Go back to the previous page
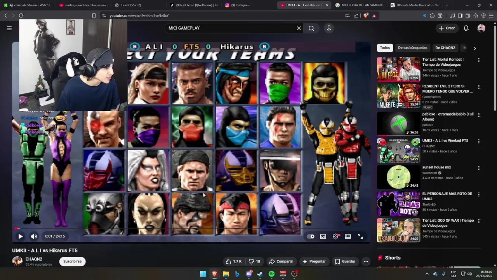The width and height of the screenshot is (497, 280). point(5,16)
